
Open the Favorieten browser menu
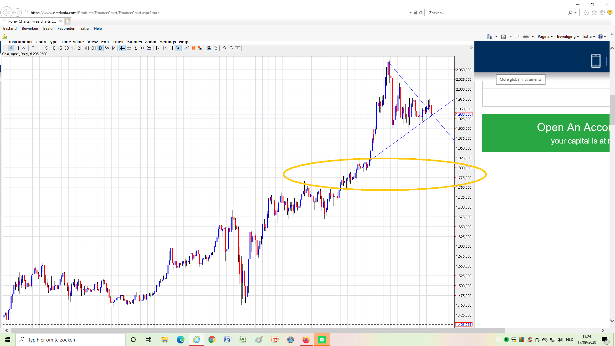tap(66, 29)
